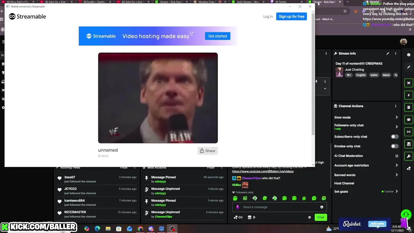Click the Streamable logo in page header
414x233 pixels.
27,17
